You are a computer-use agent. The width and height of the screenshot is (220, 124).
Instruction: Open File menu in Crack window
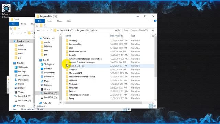tap(14, 24)
